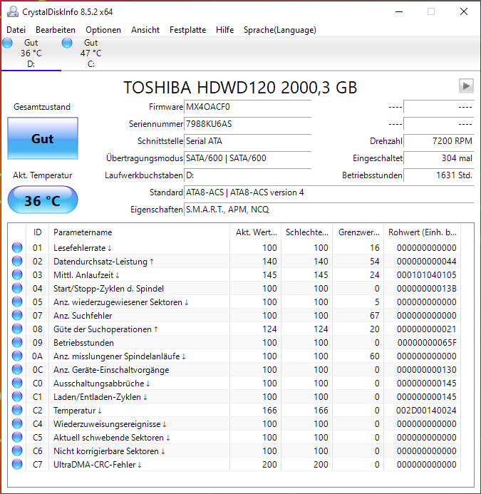Click status orb for Datendurchsatz-Leistung row
This screenshot has width=481, height=494.
[x=17, y=261]
